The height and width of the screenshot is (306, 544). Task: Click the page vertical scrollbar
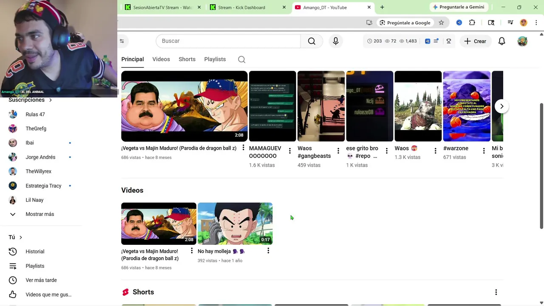(x=541, y=166)
